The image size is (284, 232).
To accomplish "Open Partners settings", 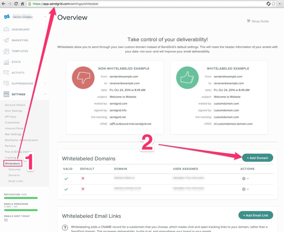I will click(x=10, y=146).
